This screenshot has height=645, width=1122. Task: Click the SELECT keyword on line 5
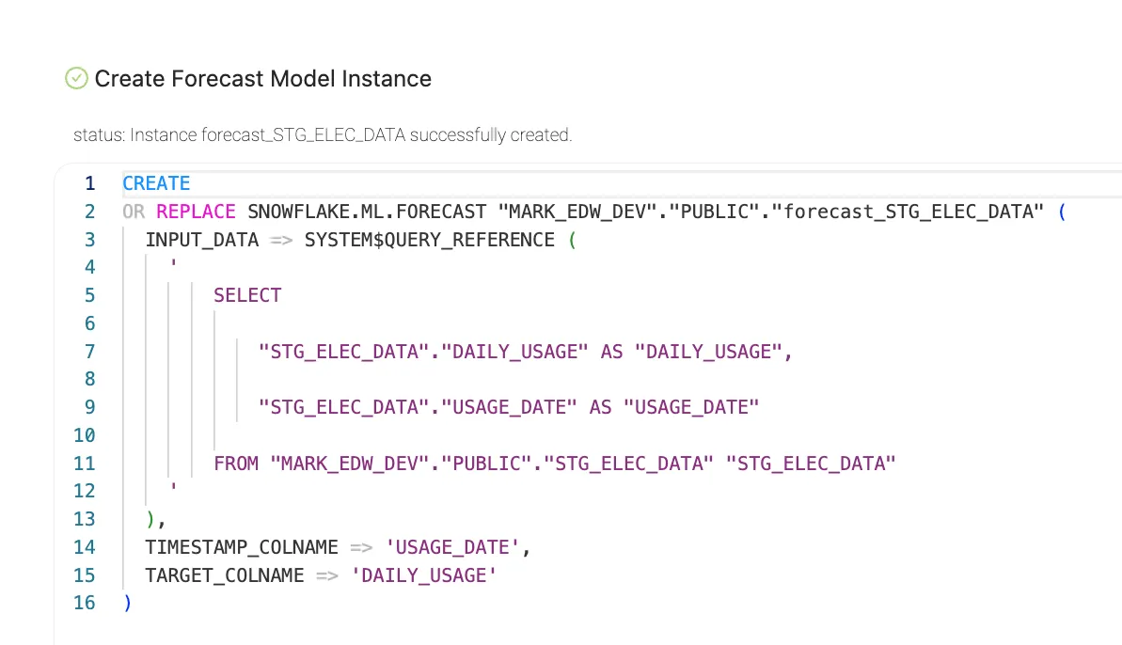[x=247, y=295]
